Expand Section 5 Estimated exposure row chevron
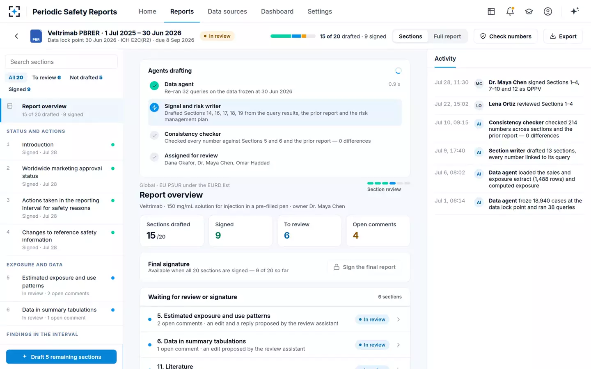This screenshot has height=369, width=591. tap(399, 319)
